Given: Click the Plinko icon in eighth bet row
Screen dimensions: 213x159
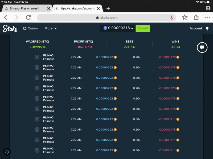Looking at the screenshot, I should tap(37, 130).
